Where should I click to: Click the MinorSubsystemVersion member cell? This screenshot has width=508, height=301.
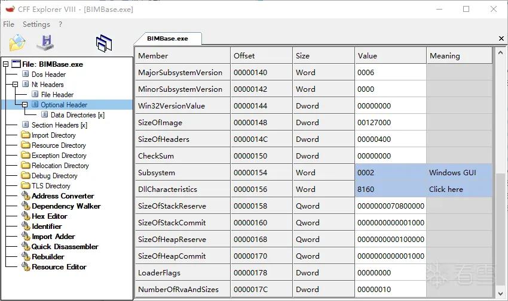click(182, 89)
